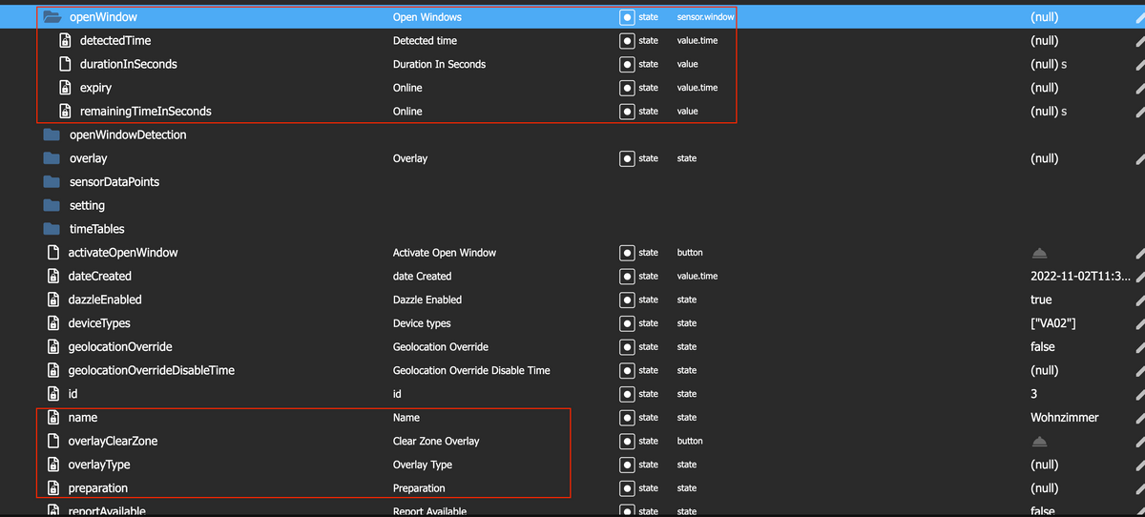Click the state icon in the detectedTime row

coord(627,41)
